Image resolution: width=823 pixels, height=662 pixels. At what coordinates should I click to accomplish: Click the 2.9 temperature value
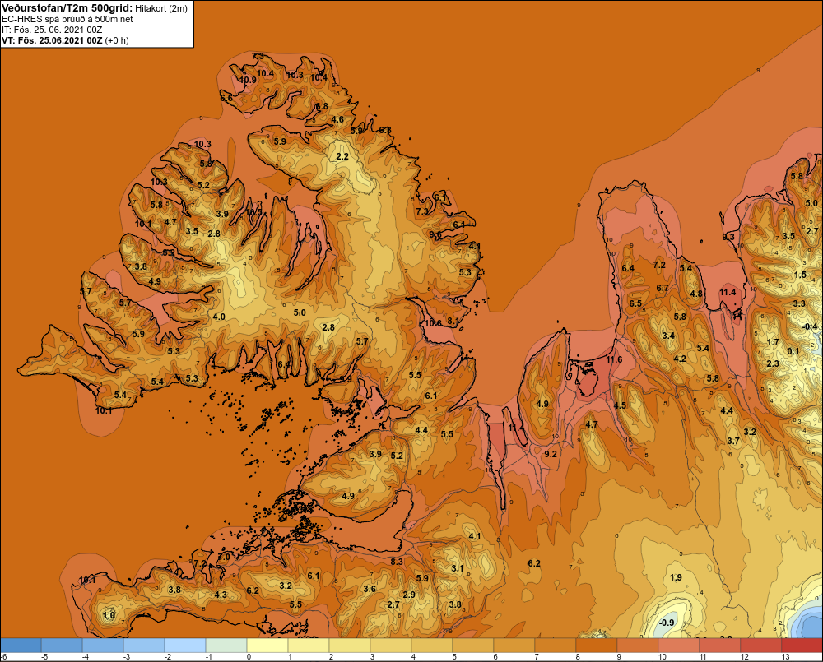pos(409,595)
